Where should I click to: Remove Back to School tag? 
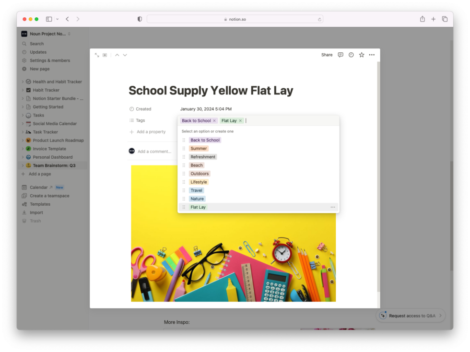pyautogui.click(x=214, y=120)
